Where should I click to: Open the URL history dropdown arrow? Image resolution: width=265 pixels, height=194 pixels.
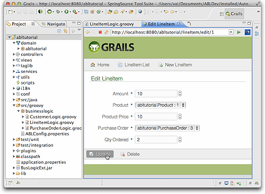pyautogui.click(x=231, y=32)
